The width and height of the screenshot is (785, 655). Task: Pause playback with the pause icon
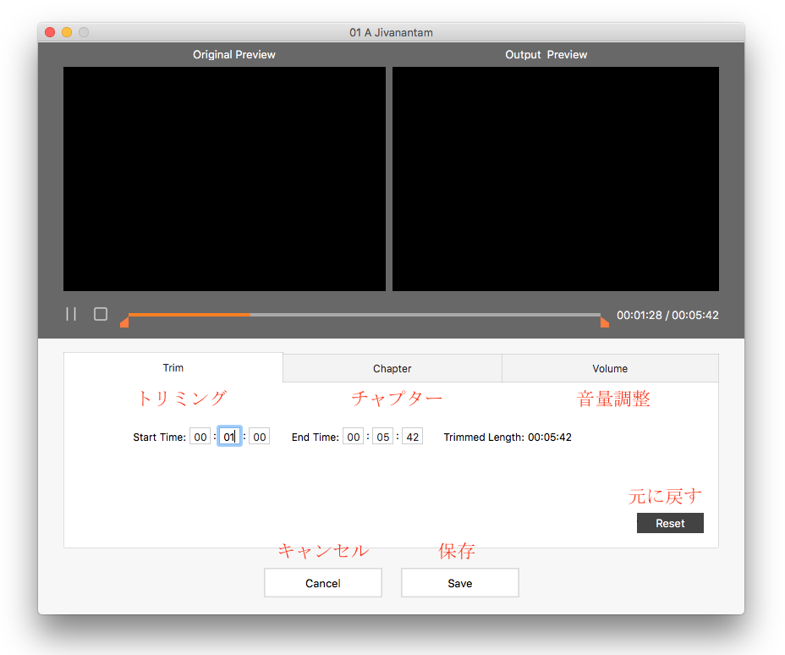71,314
